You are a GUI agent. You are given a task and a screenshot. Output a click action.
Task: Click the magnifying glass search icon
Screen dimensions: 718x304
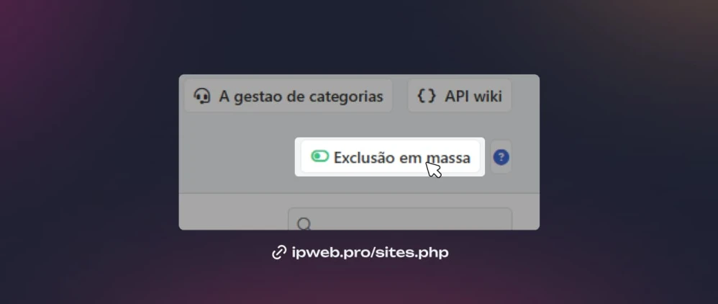pos(304,224)
